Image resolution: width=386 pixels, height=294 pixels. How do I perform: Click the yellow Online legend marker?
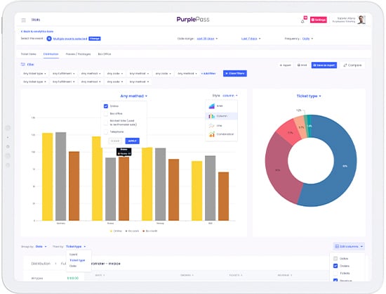click(x=111, y=231)
